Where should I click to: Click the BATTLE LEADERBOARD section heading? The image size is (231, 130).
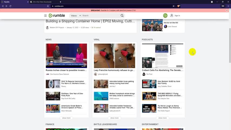(105, 124)
